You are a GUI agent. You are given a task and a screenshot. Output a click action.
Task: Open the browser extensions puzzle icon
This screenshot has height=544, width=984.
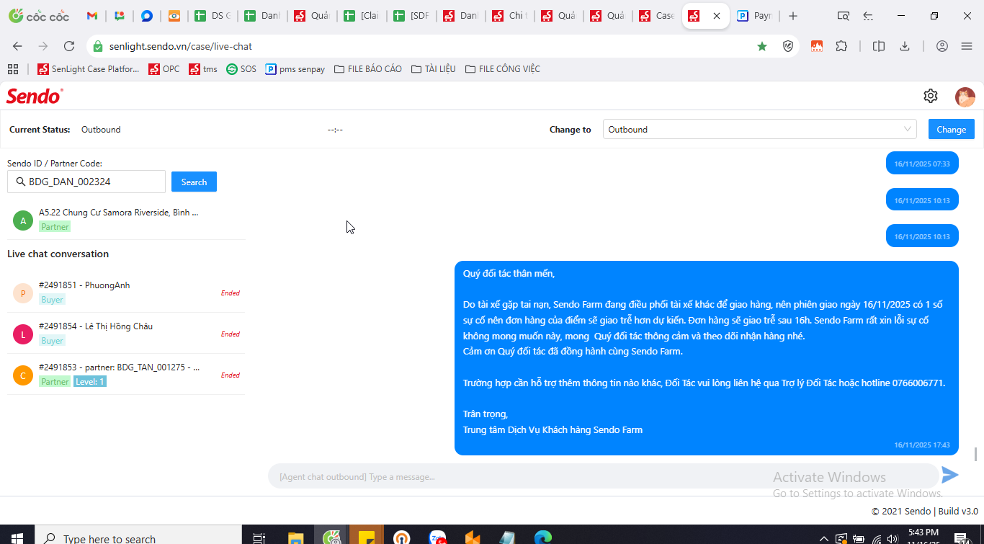tap(841, 46)
